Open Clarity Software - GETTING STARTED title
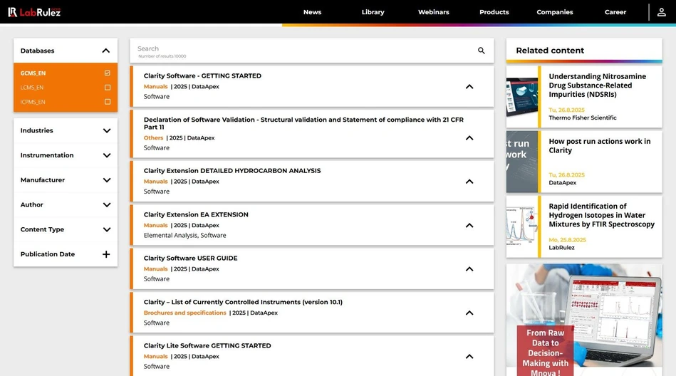This screenshot has width=676, height=376. pos(202,76)
